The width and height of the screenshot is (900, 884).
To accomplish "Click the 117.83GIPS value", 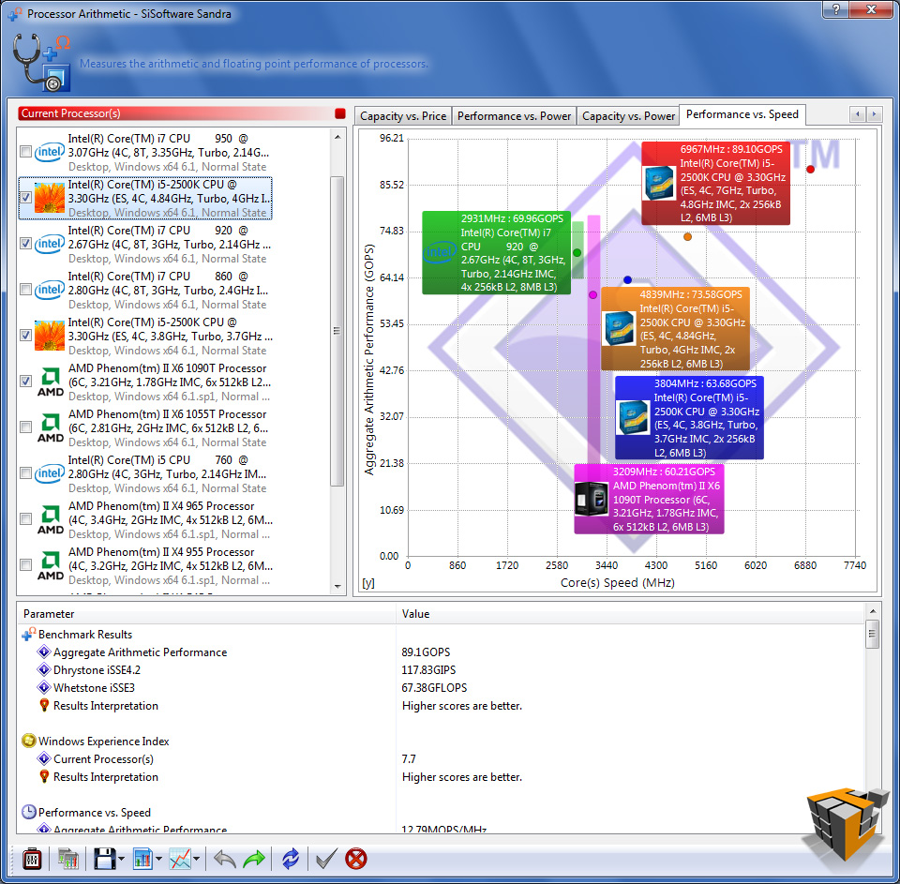I will coord(428,670).
